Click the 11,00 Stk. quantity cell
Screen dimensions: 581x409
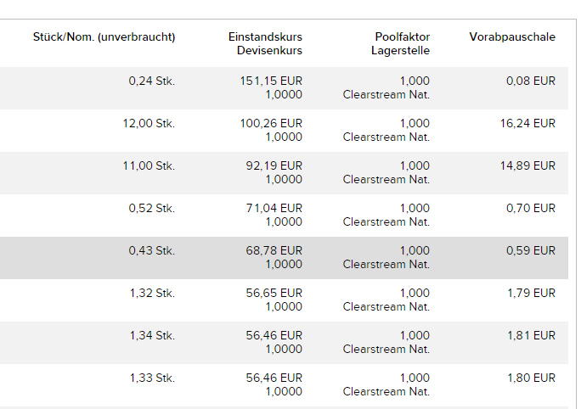click(149, 166)
